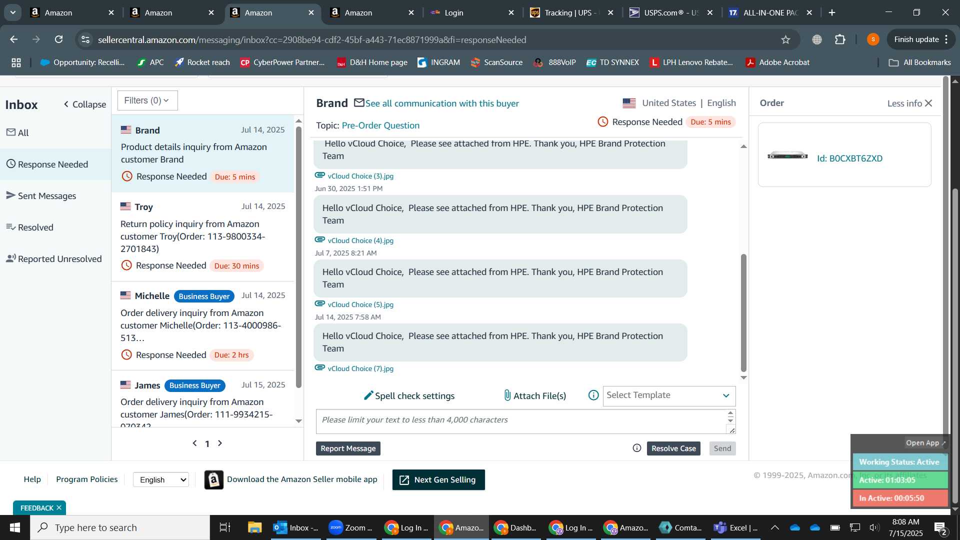Open File Explorer from the taskbar
960x540 pixels.
(254, 527)
